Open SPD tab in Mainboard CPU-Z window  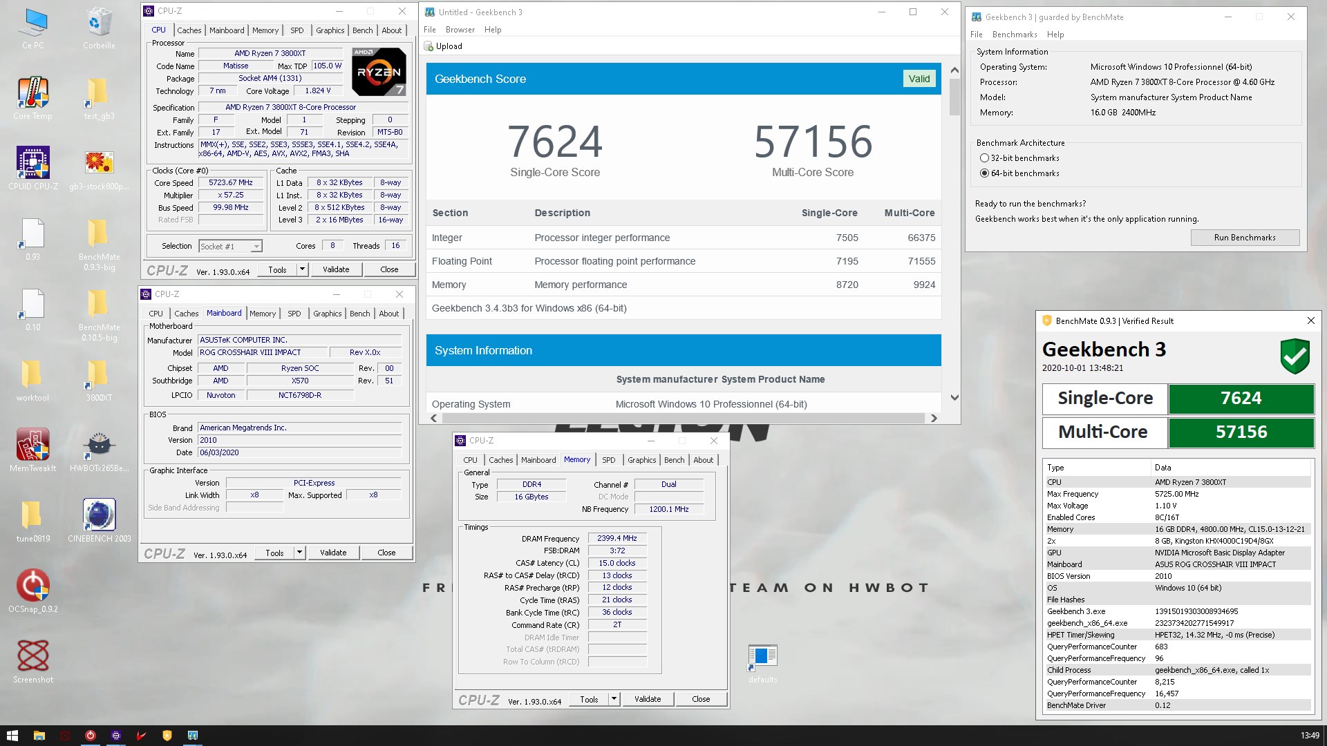(294, 314)
